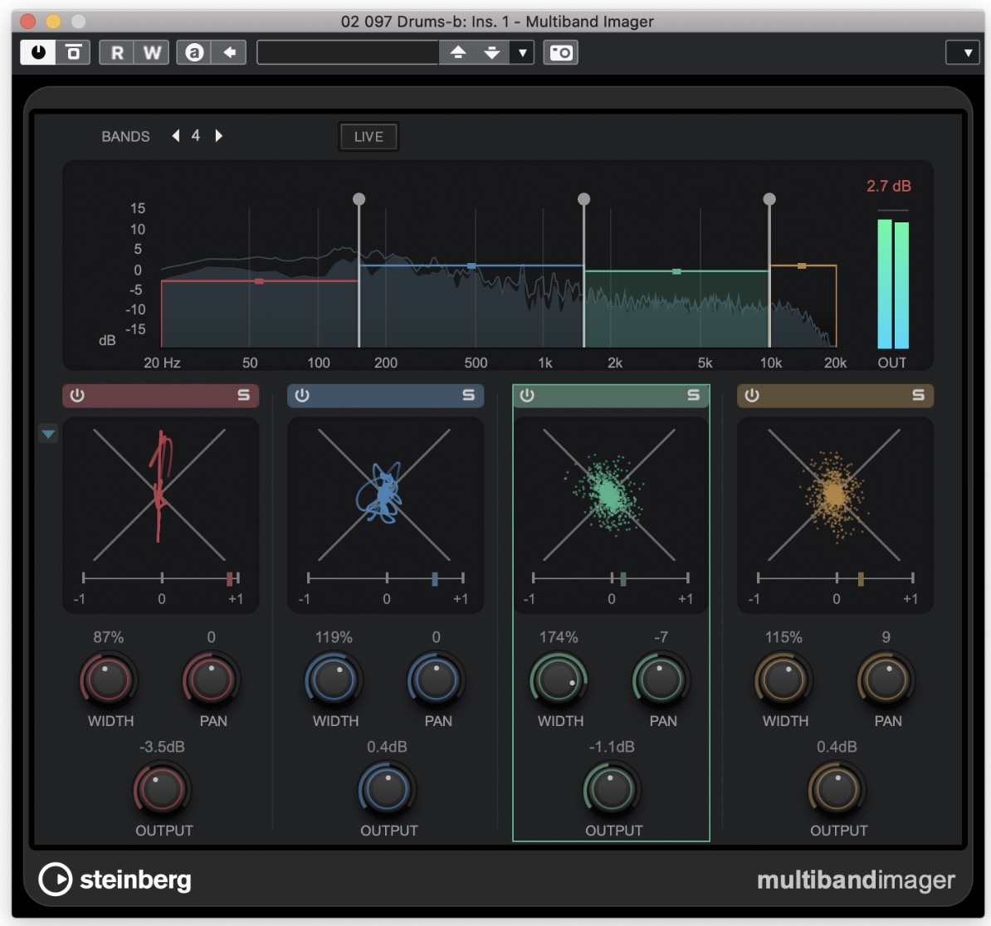
Task: Click the Steinberg logo
Action: coord(115,880)
